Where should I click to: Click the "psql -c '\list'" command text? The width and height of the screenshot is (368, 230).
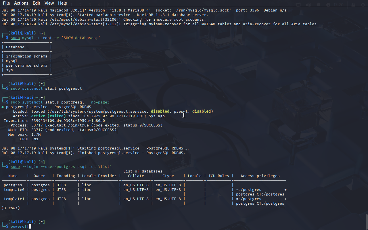pos(95,167)
